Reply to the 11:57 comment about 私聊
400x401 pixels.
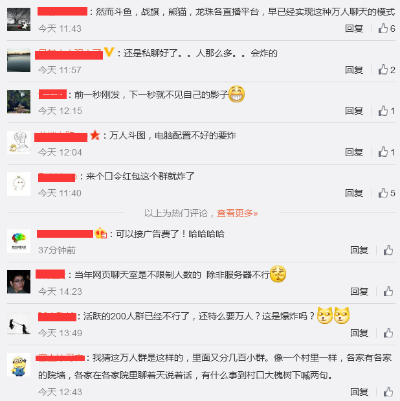pyautogui.click(x=354, y=70)
